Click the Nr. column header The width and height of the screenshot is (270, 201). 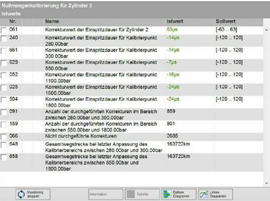(x=13, y=21)
